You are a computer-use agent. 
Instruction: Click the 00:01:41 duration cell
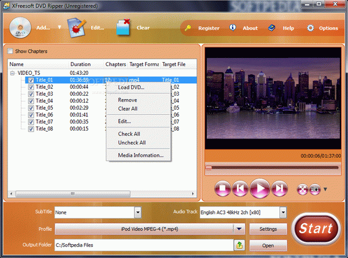79,115
